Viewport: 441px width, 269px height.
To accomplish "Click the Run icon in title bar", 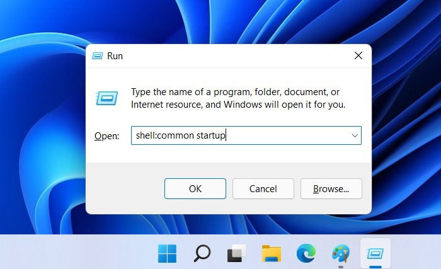I will pyautogui.click(x=98, y=55).
